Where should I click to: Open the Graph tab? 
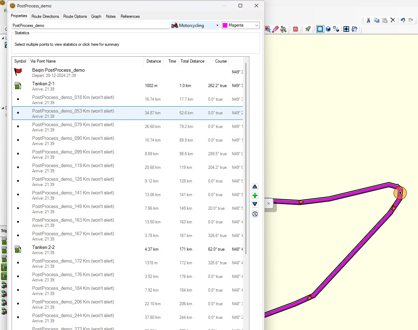[x=96, y=16]
